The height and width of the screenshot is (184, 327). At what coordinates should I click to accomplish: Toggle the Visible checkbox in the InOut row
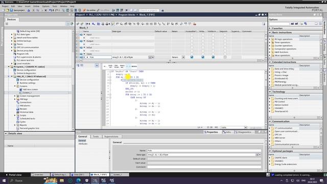[x=213, y=48]
